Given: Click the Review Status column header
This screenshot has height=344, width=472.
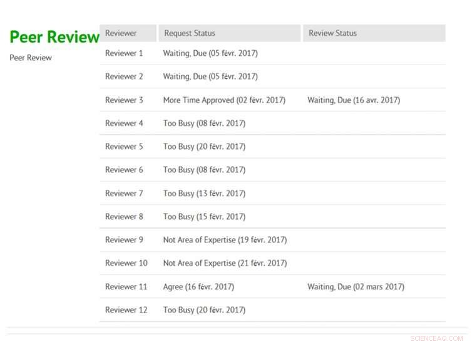Looking at the screenshot, I should point(332,33).
